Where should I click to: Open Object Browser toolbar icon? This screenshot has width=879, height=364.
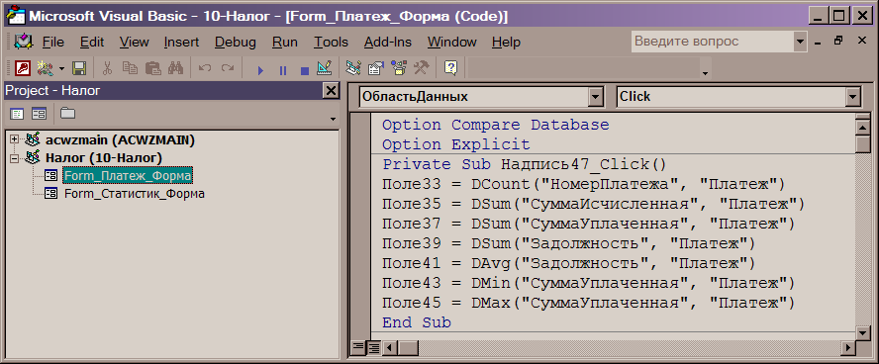(399, 69)
